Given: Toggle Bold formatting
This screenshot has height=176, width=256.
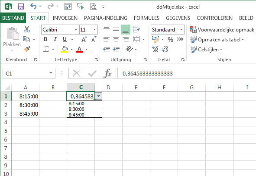Looking at the screenshot, I should 45,39.
